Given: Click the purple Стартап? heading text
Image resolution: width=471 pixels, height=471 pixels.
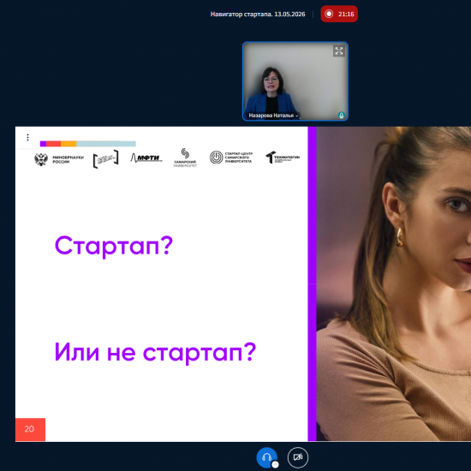Looking at the screenshot, I should [x=114, y=246].
